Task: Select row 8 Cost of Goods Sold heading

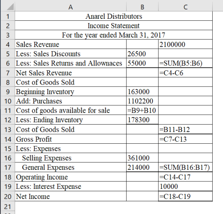Action: [x=71, y=82]
